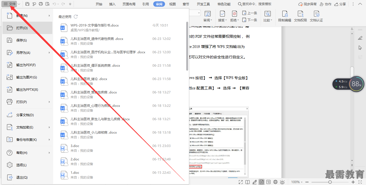Toggle eye protection mode icon
The image size is (366, 185).
click(x=282, y=182)
